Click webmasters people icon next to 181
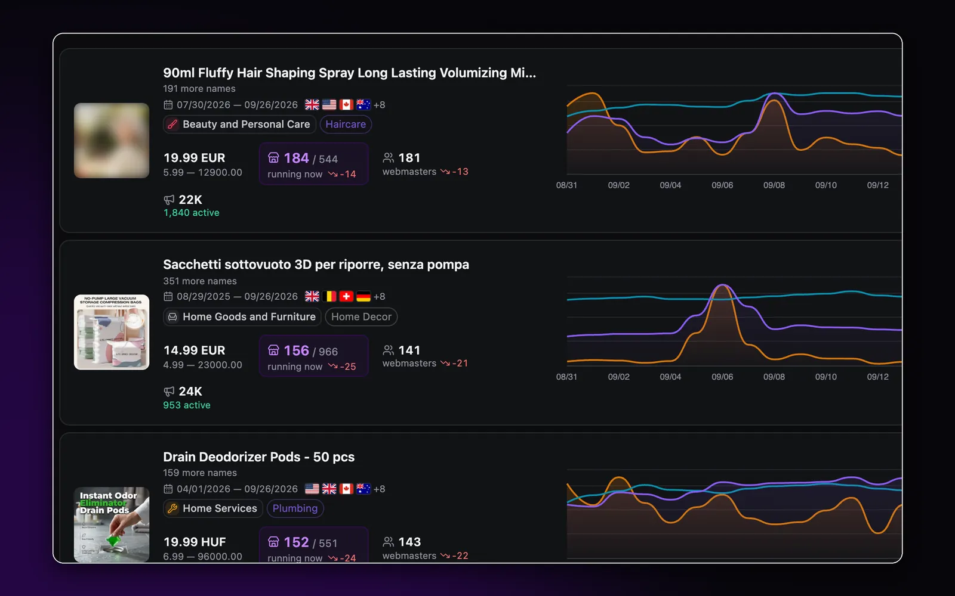 (x=389, y=158)
